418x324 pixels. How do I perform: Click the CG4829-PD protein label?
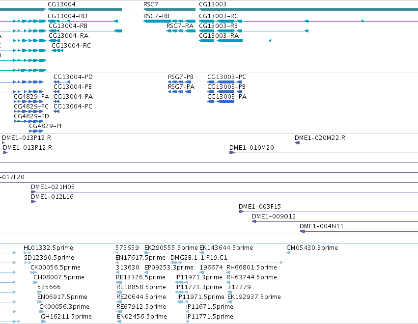click(31, 116)
